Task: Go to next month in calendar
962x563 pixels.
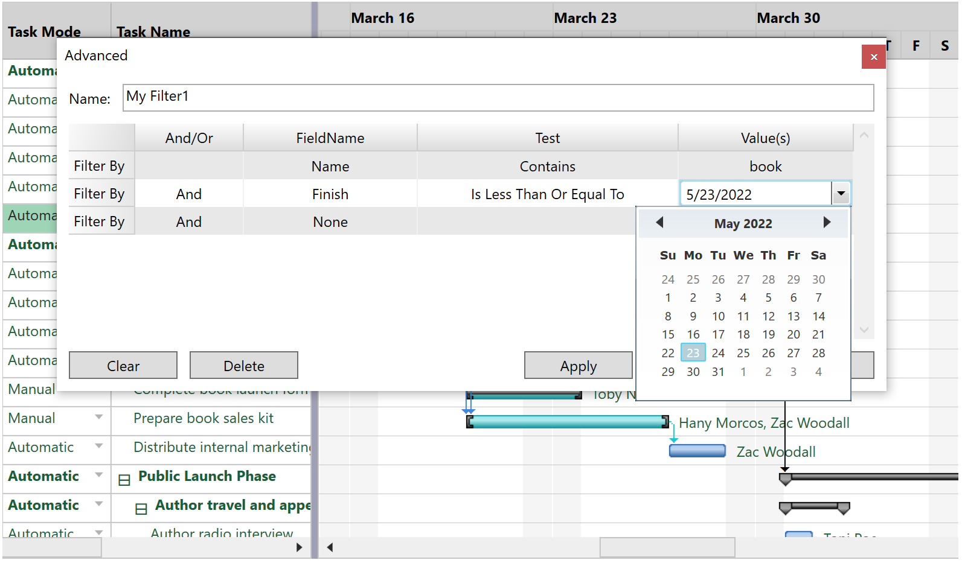Action: tap(827, 223)
